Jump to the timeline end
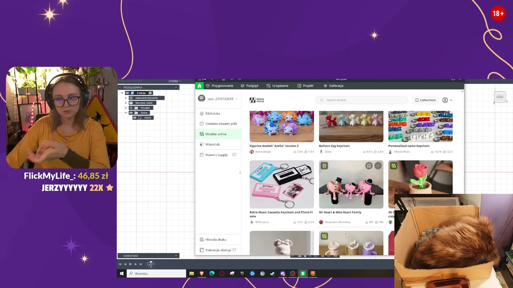The height and width of the screenshot is (288, 513). pos(141,264)
